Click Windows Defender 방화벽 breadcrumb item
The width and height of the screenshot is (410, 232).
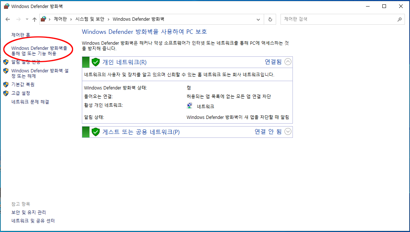[138, 19]
